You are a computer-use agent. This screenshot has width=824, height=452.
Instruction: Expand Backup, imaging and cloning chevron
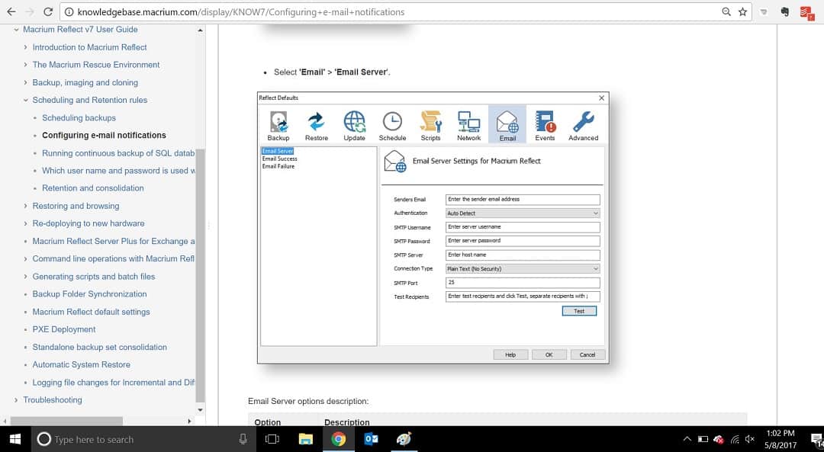click(26, 82)
